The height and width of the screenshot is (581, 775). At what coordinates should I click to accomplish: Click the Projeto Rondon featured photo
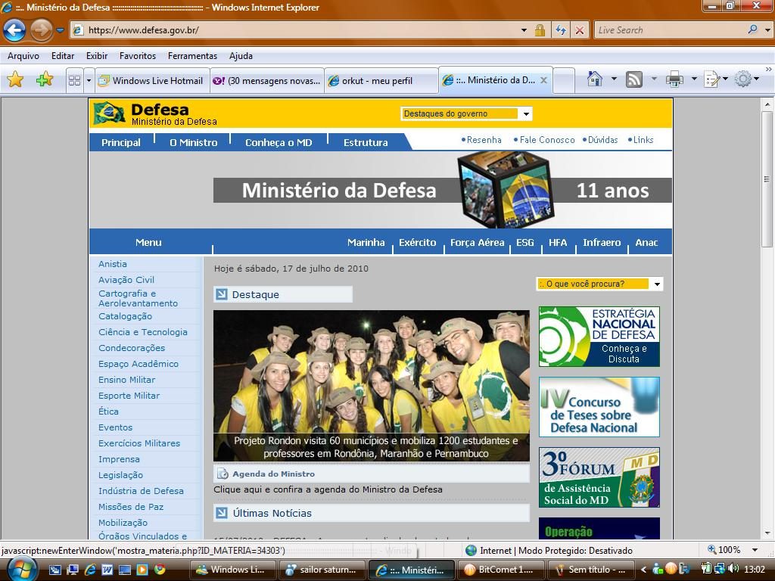pos(371,386)
